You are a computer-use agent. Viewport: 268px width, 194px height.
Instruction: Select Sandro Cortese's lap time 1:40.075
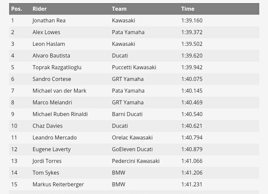(192, 79)
